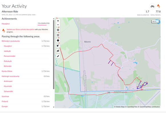Image resolution: width=166 pixels, height=113 pixels.
Task: Open Hausjärvi achievement link
Action: point(6,24)
